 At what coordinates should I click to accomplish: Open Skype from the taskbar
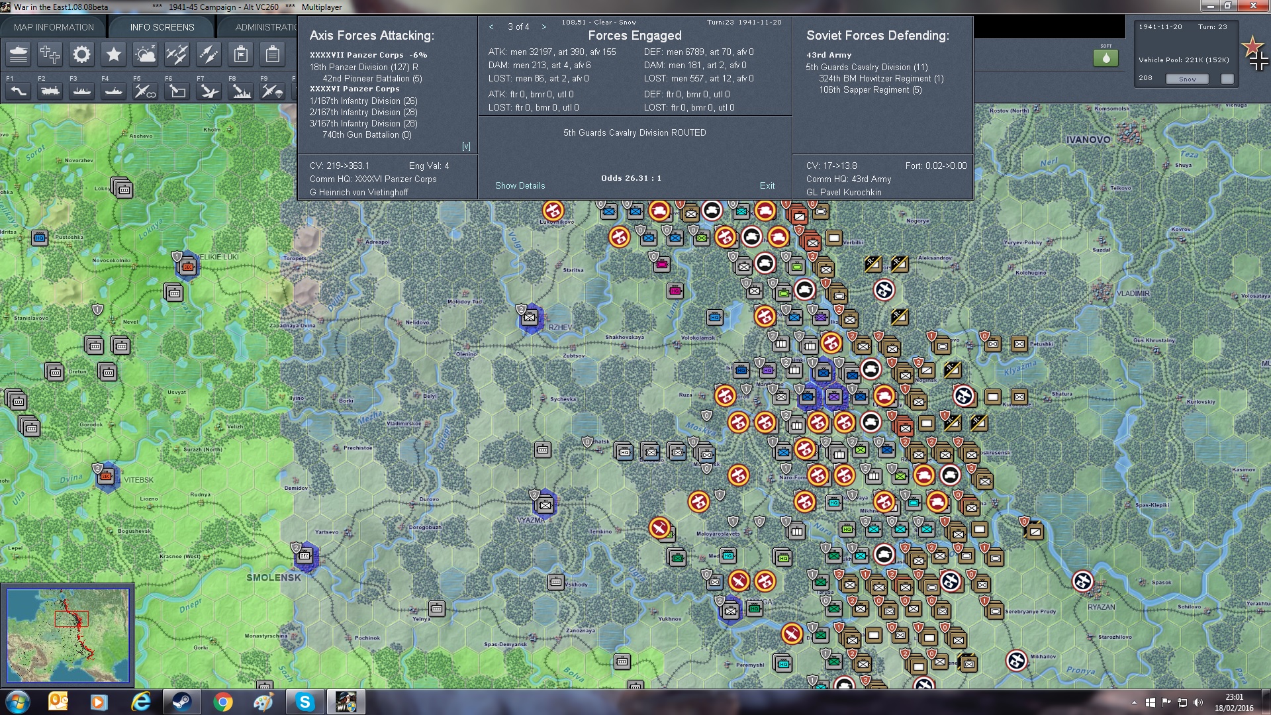[x=305, y=702]
